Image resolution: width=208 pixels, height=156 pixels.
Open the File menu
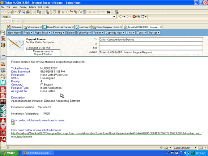[3, 7]
